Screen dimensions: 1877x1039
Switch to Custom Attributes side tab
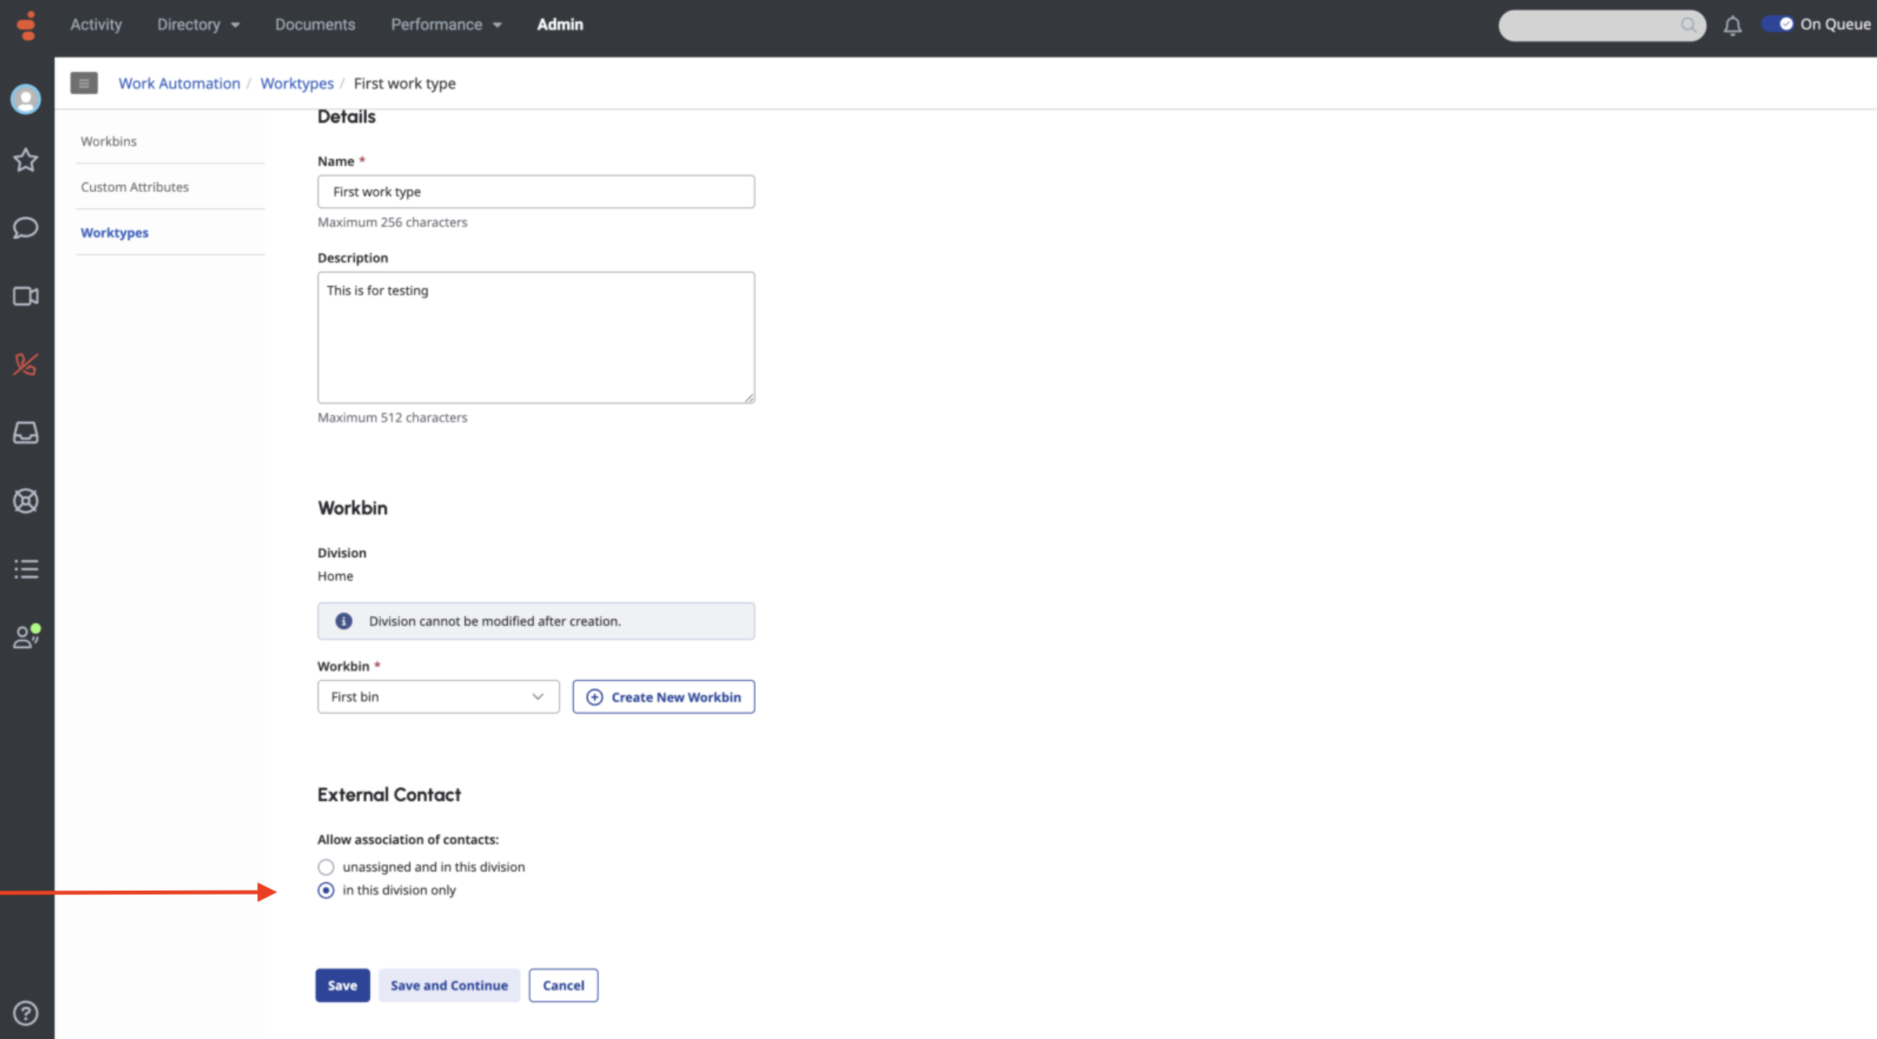tap(135, 186)
